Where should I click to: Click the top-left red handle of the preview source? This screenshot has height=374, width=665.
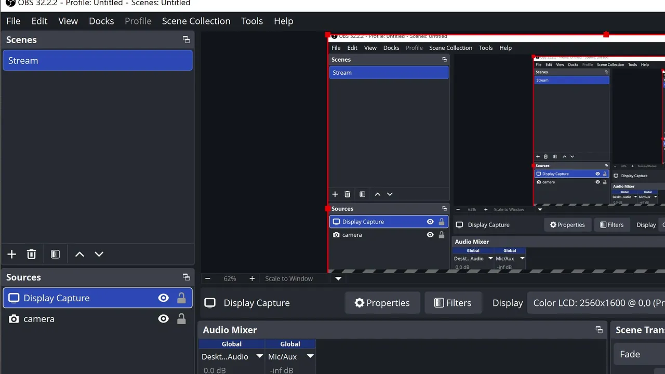tap(328, 35)
